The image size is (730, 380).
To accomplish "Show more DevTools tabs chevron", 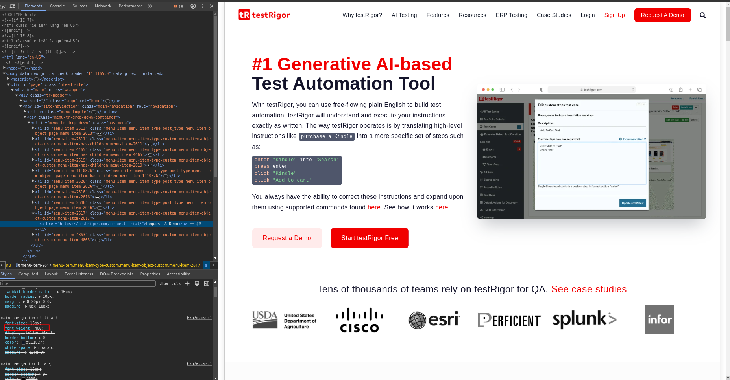I will 150,6.
